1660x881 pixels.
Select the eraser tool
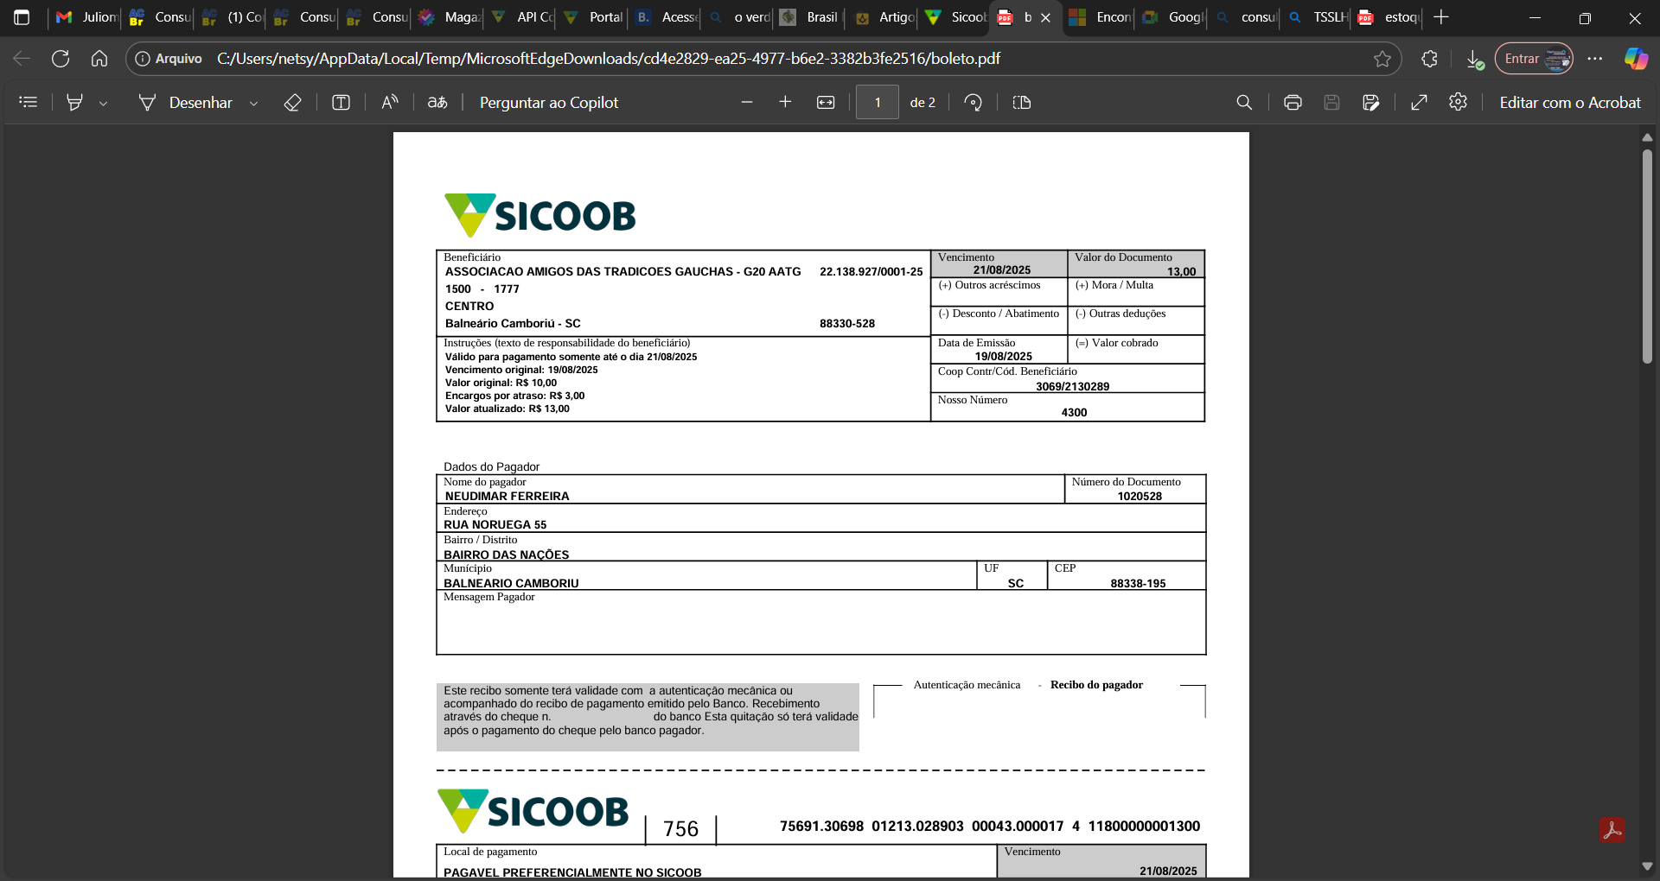click(292, 102)
